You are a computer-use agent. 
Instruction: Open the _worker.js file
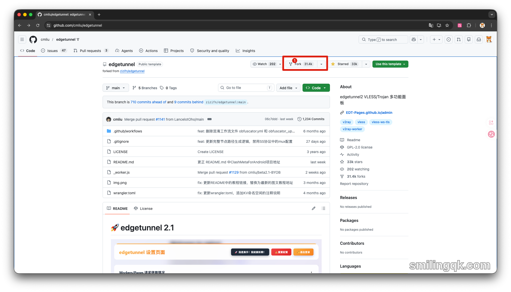[121, 172]
